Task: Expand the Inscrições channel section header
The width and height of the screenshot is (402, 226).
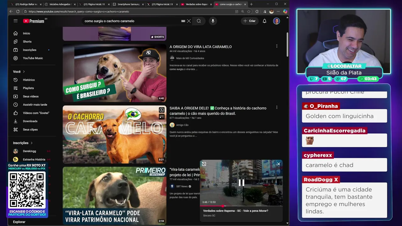Action: [x=23, y=143]
